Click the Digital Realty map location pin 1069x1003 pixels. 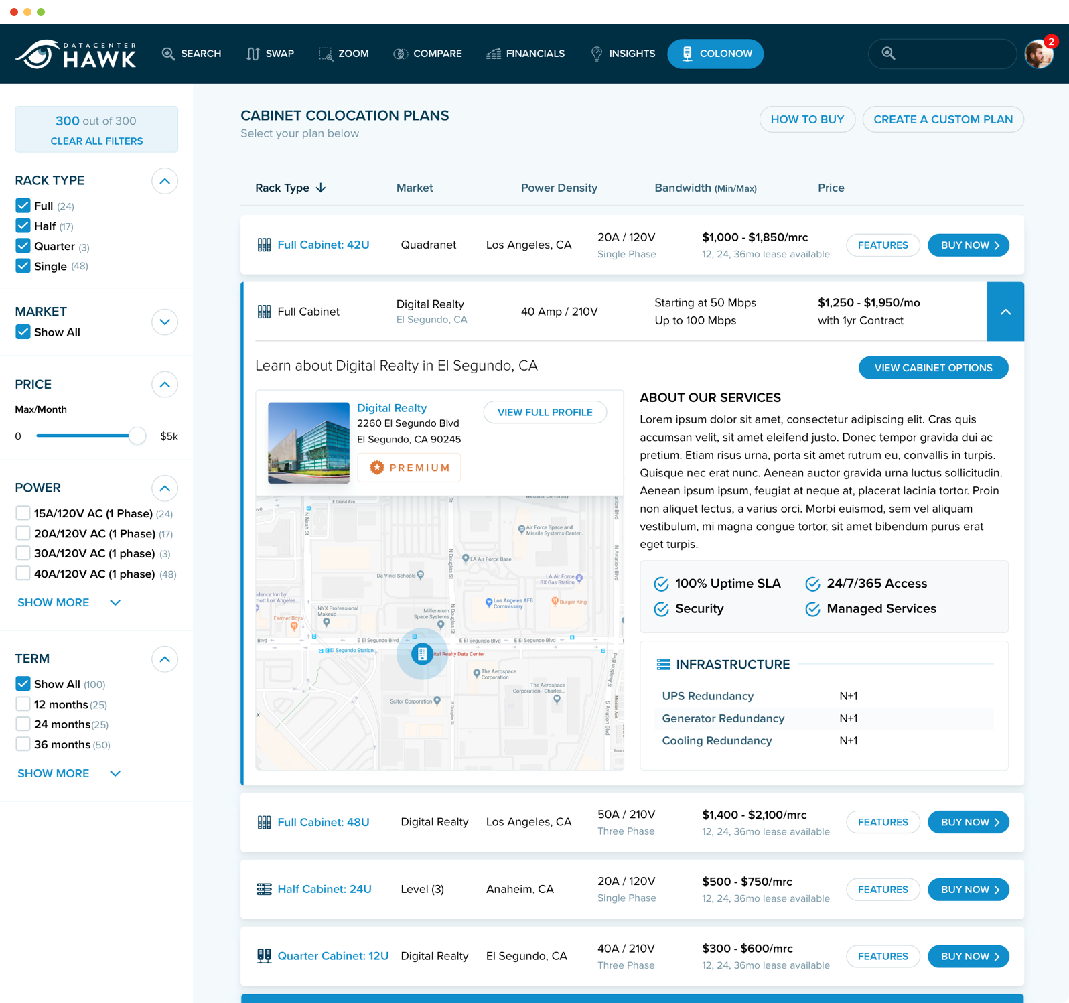click(422, 654)
